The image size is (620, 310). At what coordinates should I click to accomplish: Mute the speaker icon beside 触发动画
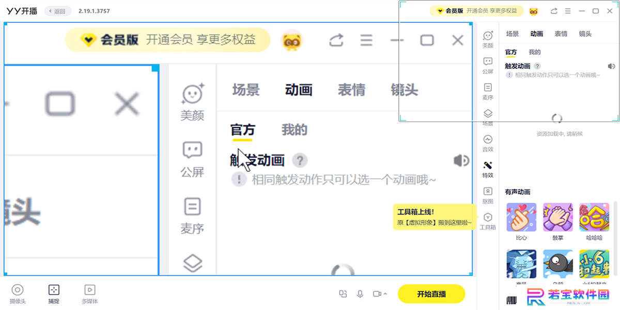click(x=612, y=66)
